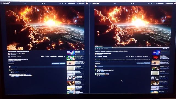The width and height of the screenshot is (176, 99).
Task: Click the Rutube logo in the right window
Action: click(x=96, y=4)
